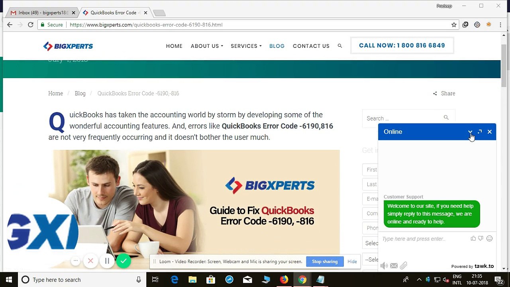Close the Gmail Inbox tab
This screenshot has height=287, width=510.
click(x=73, y=13)
